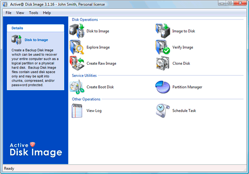Image resolution: width=249 pixels, height=174 pixels.
Task: Select the Disk to Image text link
Action: click(98, 31)
